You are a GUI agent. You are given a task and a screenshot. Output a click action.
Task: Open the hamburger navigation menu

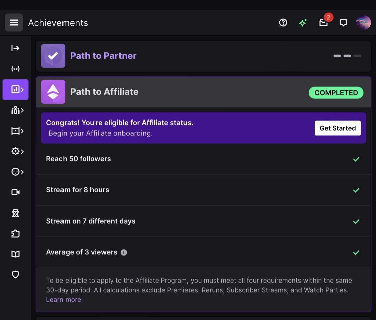pos(14,22)
